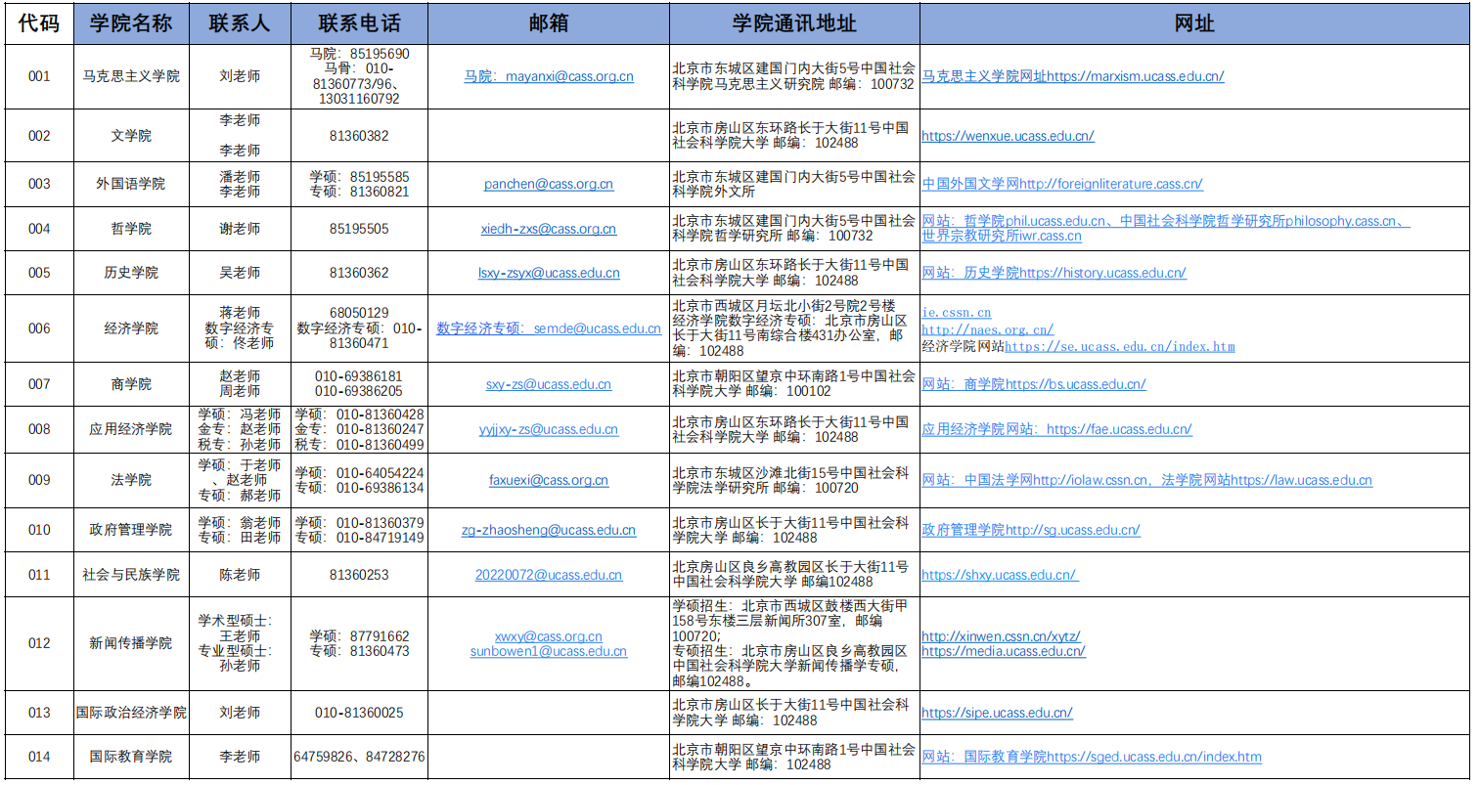Open the journalism link media.ucass.edu.cn

tap(1003, 650)
